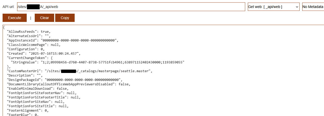This screenshot has height=116, width=324.
Task: Expand the No Metadata dropdown
Action: tap(313, 7)
